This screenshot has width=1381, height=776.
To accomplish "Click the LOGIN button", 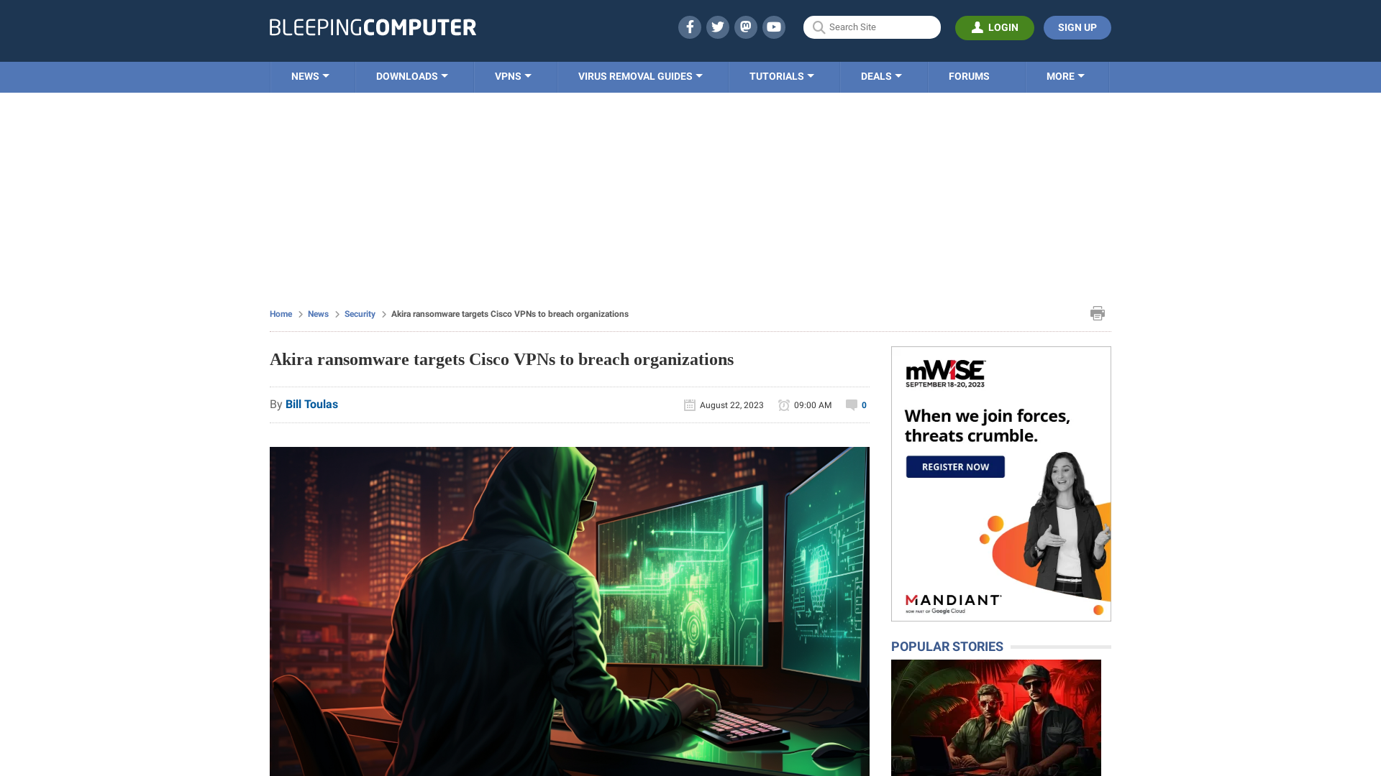I will click(995, 27).
